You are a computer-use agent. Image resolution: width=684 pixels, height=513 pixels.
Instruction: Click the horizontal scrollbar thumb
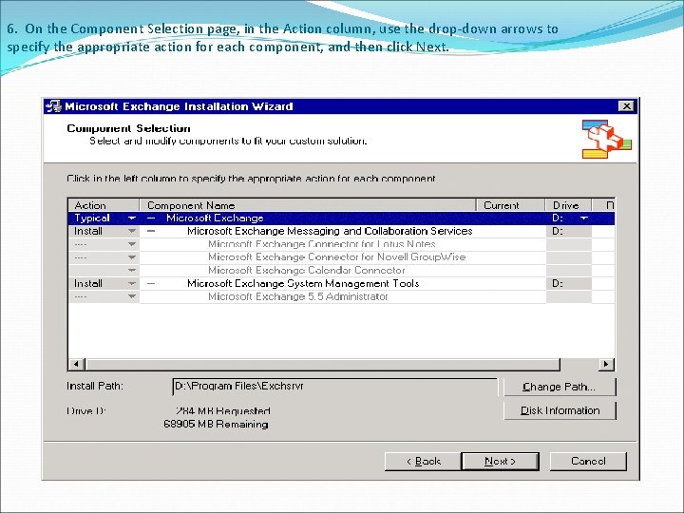[x=323, y=364]
